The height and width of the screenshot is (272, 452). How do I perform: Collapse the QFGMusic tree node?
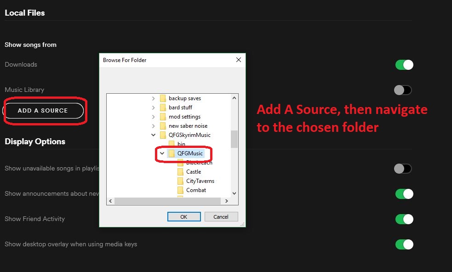click(162, 153)
